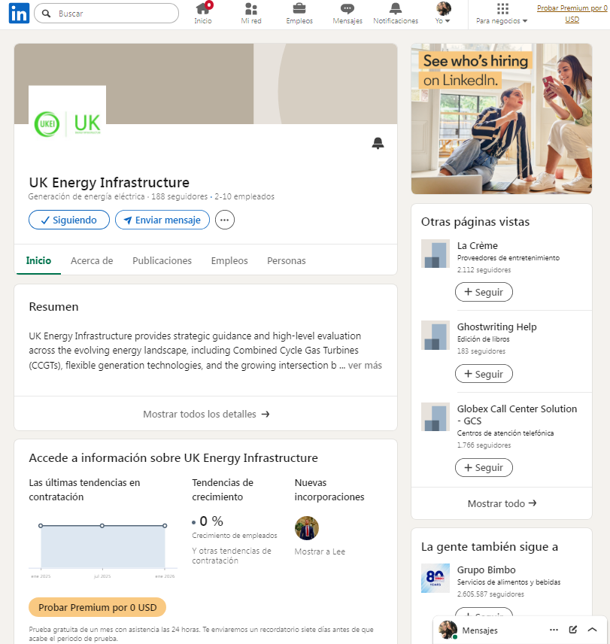Open Mensajes chat icon in navbar
This screenshot has width=610, height=644.
coord(347,14)
